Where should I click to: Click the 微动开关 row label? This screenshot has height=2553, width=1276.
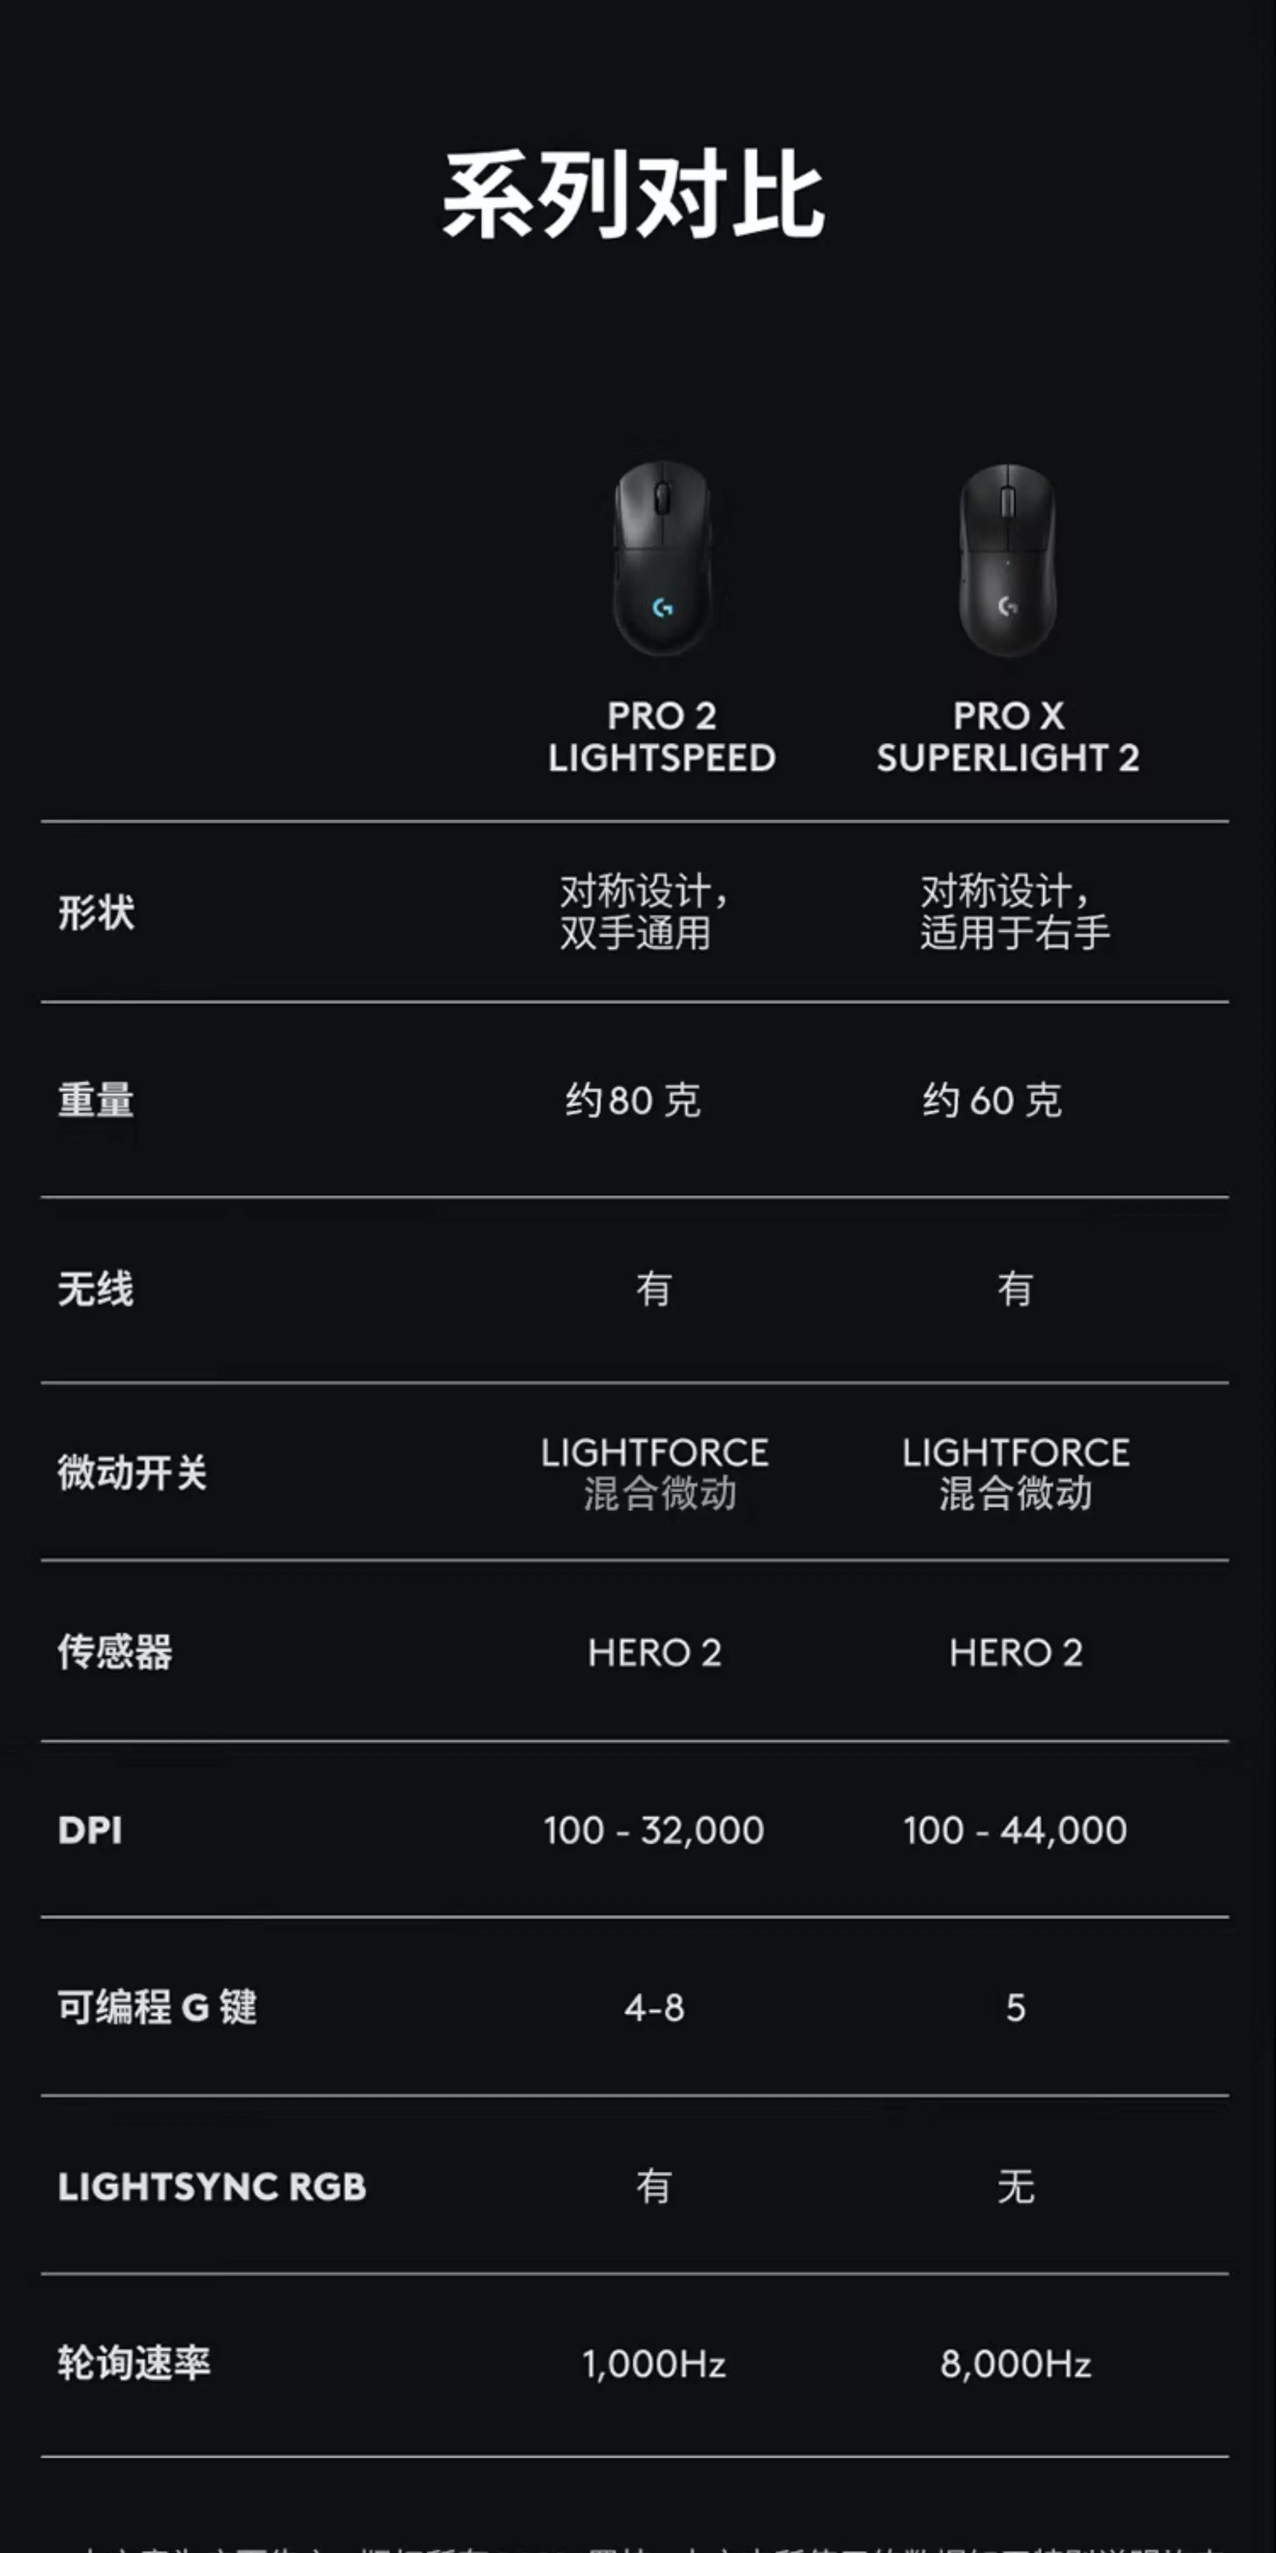point(133,1472)
